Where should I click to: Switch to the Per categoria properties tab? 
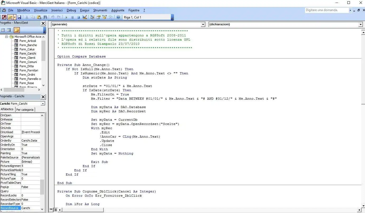coord(25,109)
